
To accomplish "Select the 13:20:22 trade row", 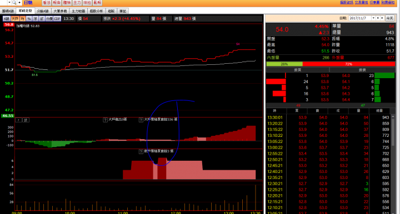I will (x=328, y=124).
